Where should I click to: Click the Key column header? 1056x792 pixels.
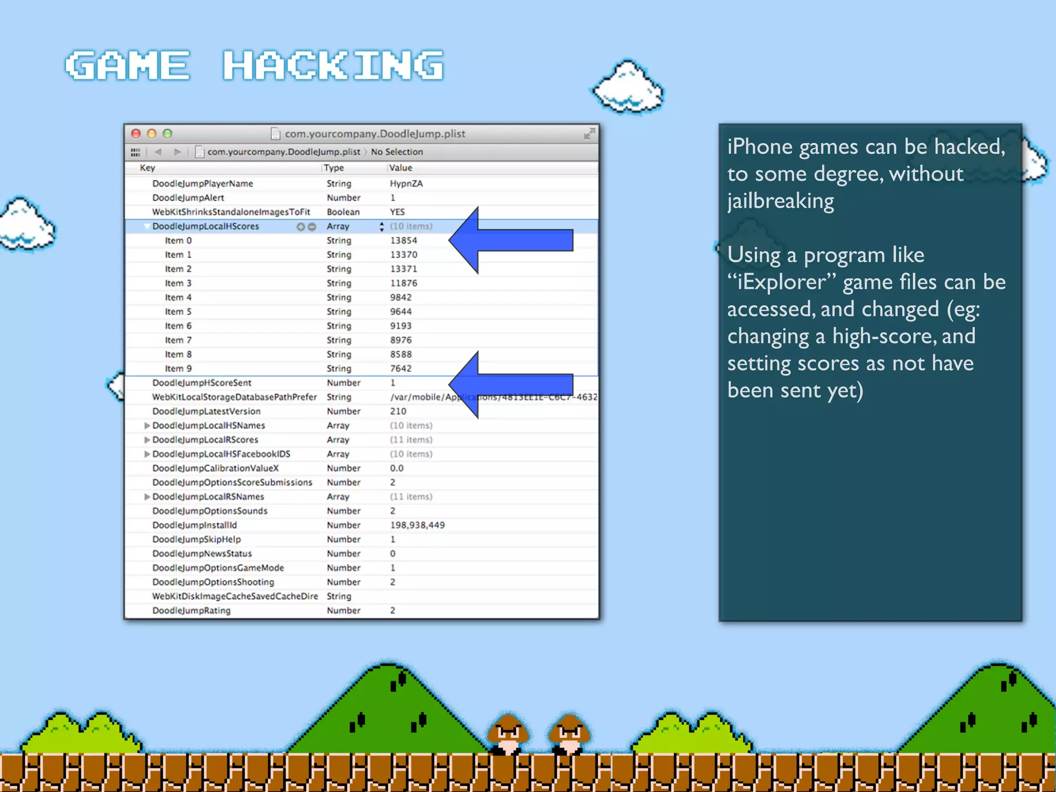(x=147, y=168)
